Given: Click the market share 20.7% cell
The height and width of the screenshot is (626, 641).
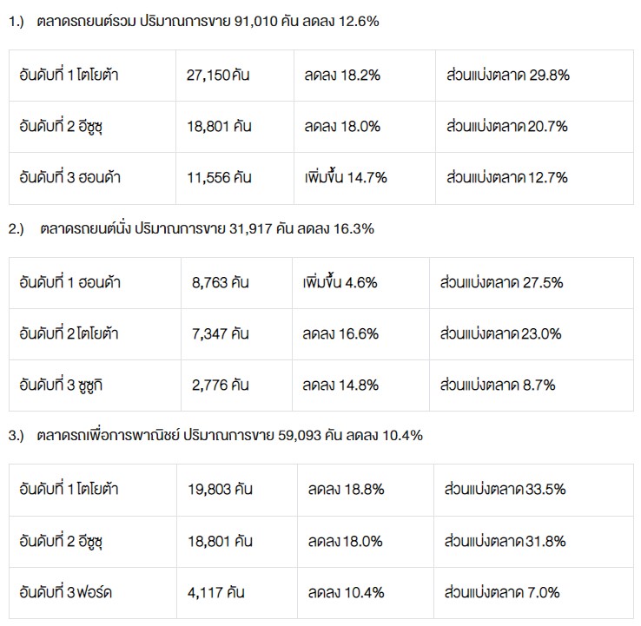Looking at the screenshot, I should coord(506,126).
